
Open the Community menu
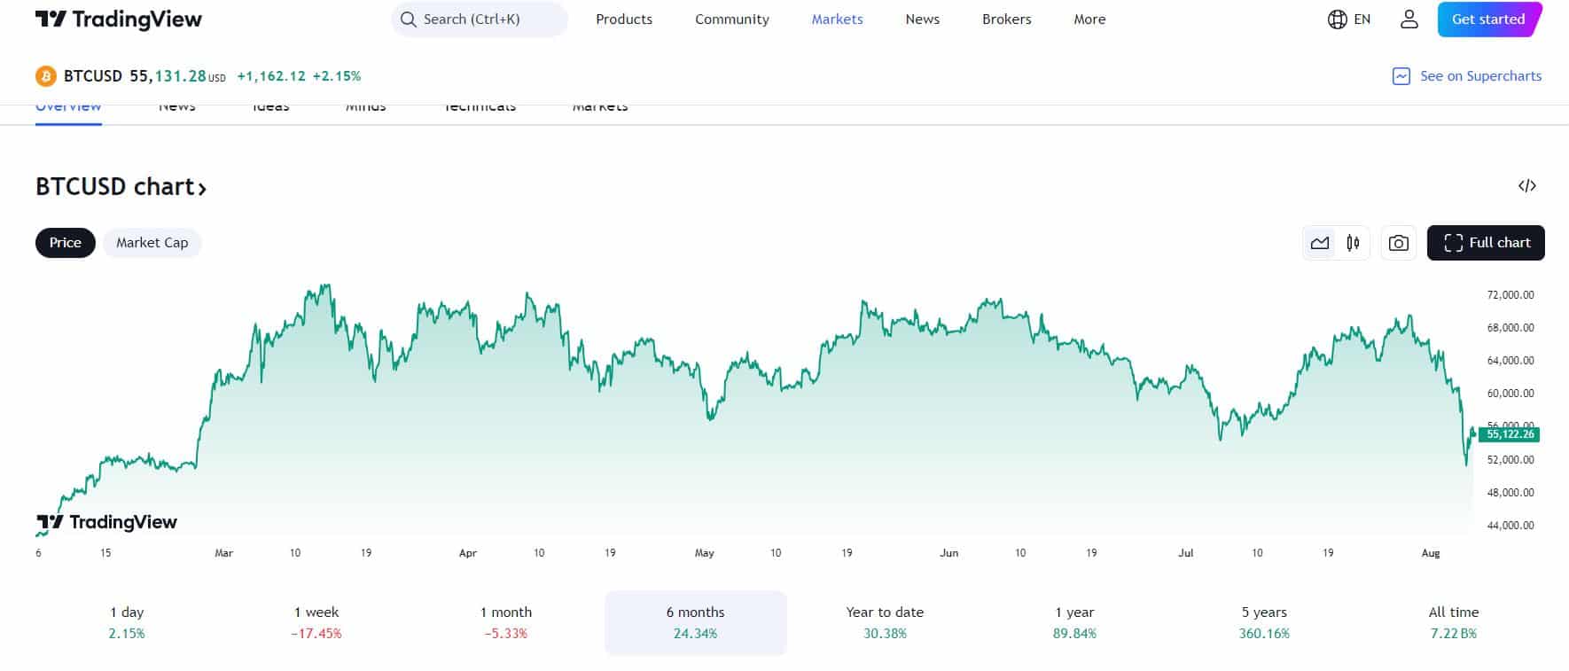click(x=732, y=20)
